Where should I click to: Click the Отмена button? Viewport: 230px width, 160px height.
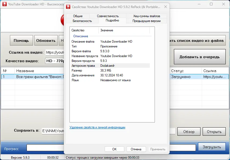point(136,149)
